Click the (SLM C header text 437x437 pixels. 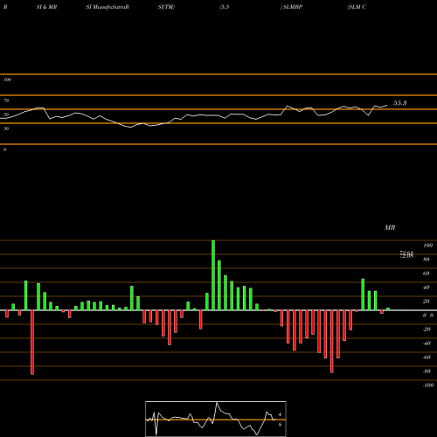[357, 7]
